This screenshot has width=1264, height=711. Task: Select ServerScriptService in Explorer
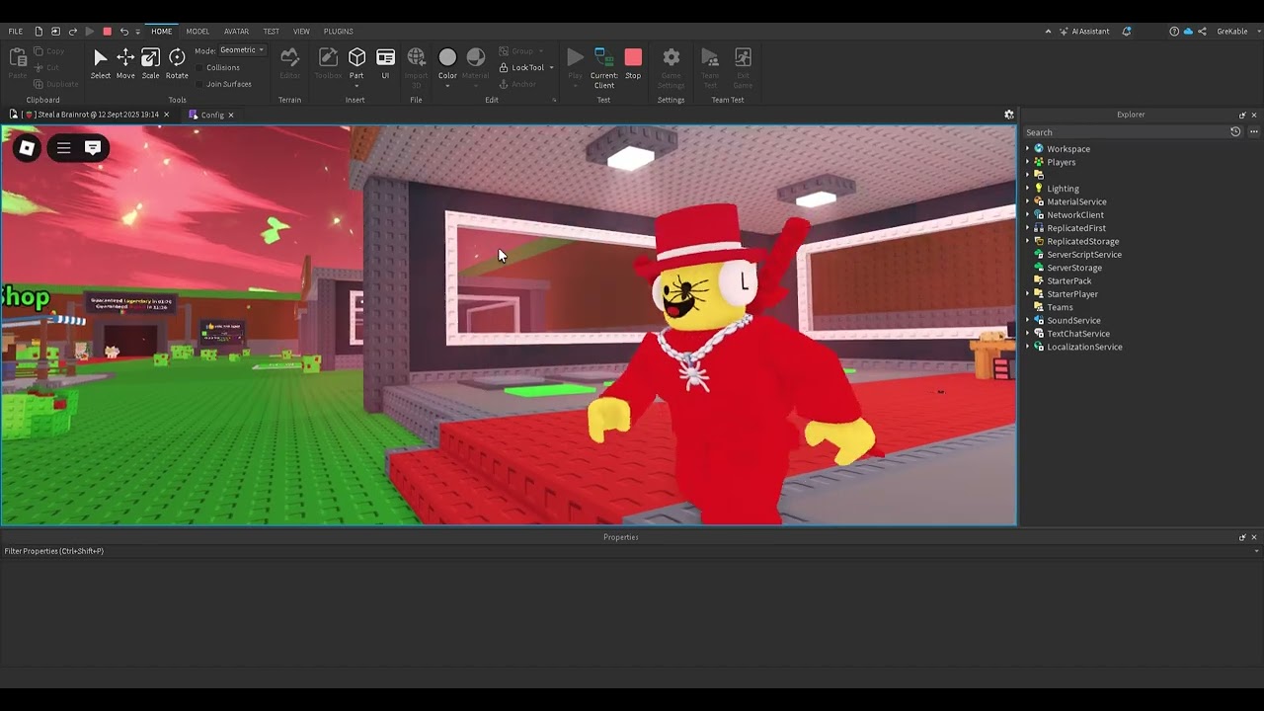point(1083,255)
